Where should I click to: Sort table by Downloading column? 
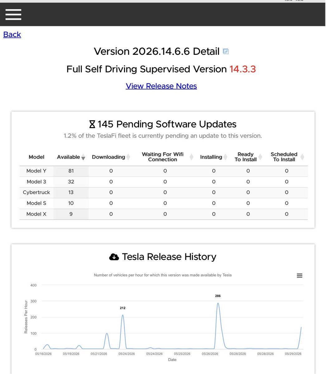[111, 157]
